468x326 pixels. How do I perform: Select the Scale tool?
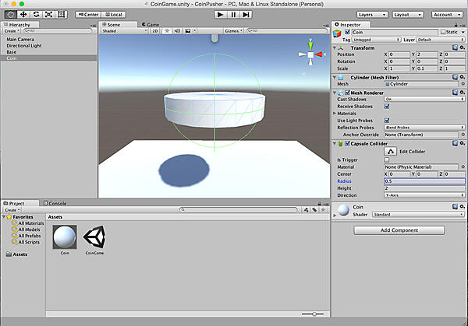pyautogui.click(x=48, y=14)
